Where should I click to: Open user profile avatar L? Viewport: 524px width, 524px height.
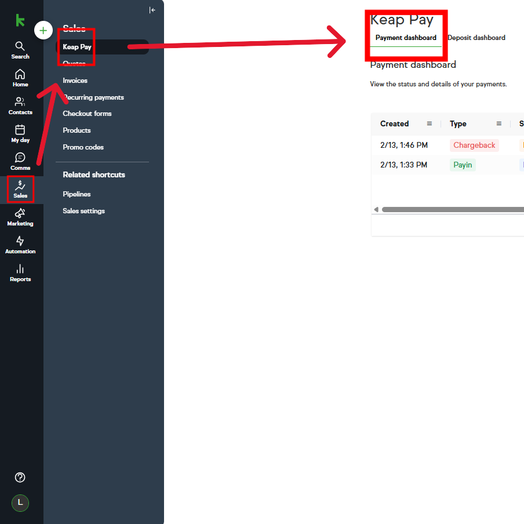[20, 503]
